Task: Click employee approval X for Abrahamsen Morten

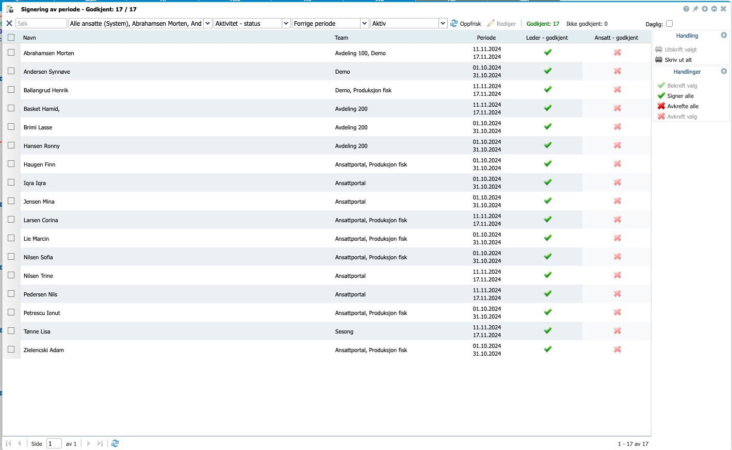Action: [x=617, y=53]
